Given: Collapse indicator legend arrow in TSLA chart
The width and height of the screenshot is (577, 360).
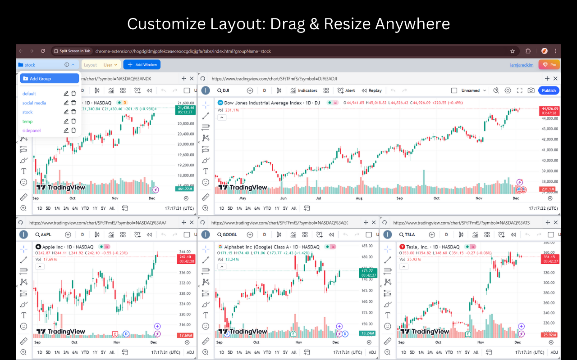Looking at the screenshot, I should coord(403,266).
